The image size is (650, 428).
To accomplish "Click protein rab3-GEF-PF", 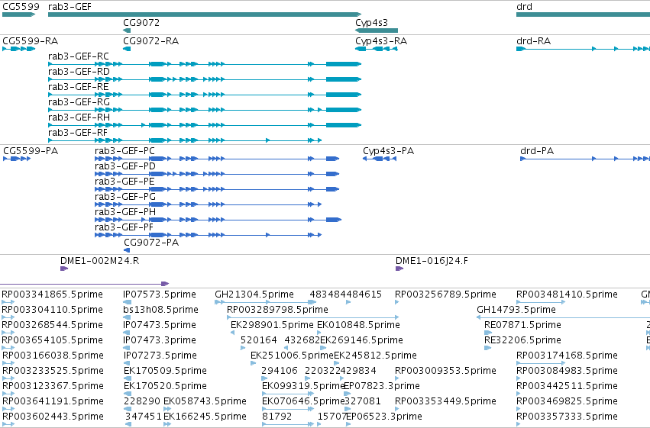I will click(x=124, y=227).
